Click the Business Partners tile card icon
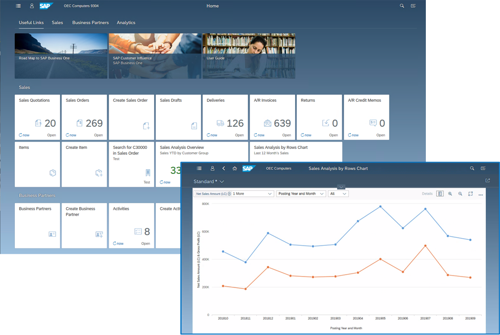The width and height of the screenshot is (500, 335). (x=52, y=234)
